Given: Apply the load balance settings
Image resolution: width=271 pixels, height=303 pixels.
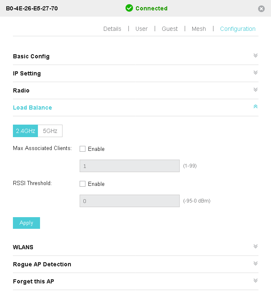Looking at the screenshot, I should click(26, 223).
